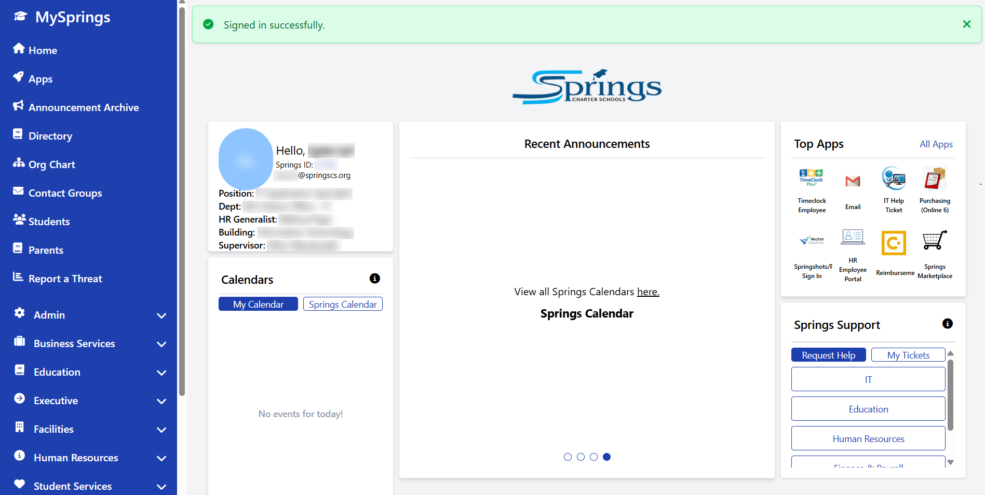Launch the Email Gmail icon

click(853, 181)
